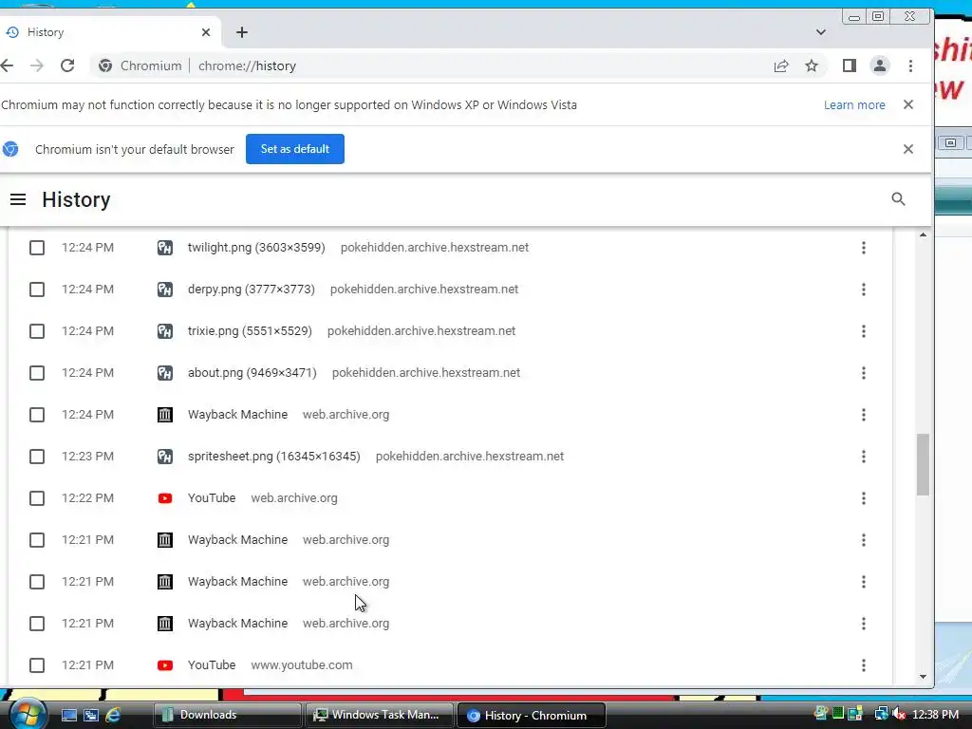Screen dimensions: 972x729
Task: Select the www.youtube.com entry checkbox
Action: coord(37,665)
